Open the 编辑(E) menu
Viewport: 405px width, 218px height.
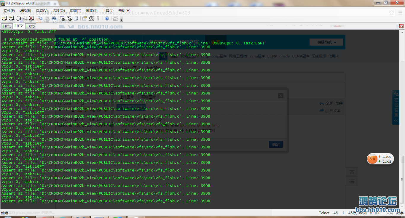[25, 10]
